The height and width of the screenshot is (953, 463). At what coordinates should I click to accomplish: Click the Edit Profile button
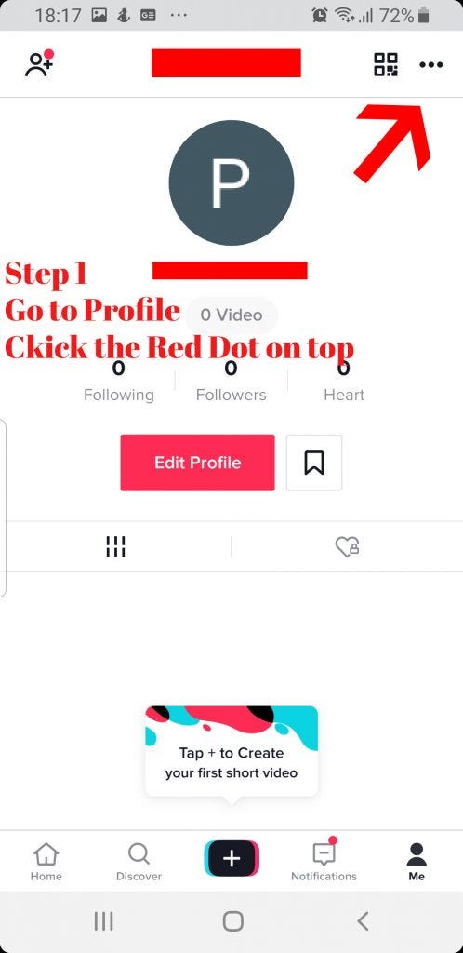click(x=197, y=463)
